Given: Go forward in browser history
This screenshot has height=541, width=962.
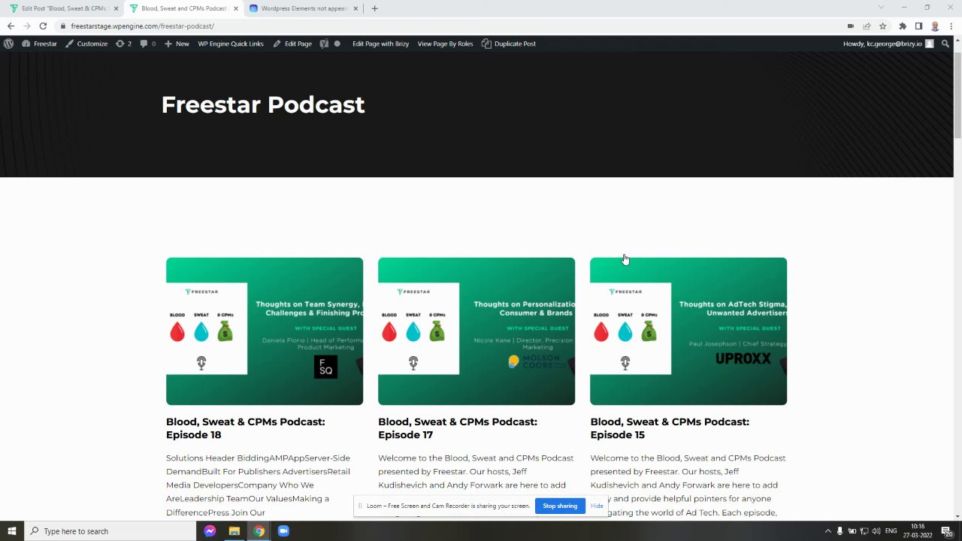Looking at the screenshot, I should pos(26,26).
